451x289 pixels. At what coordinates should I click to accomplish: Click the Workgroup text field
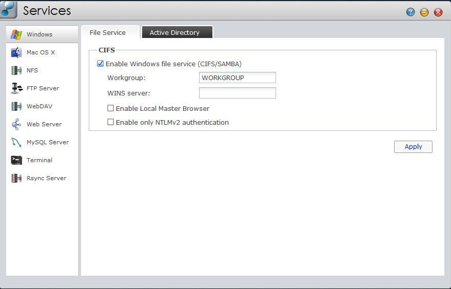[x=237, y=78]
